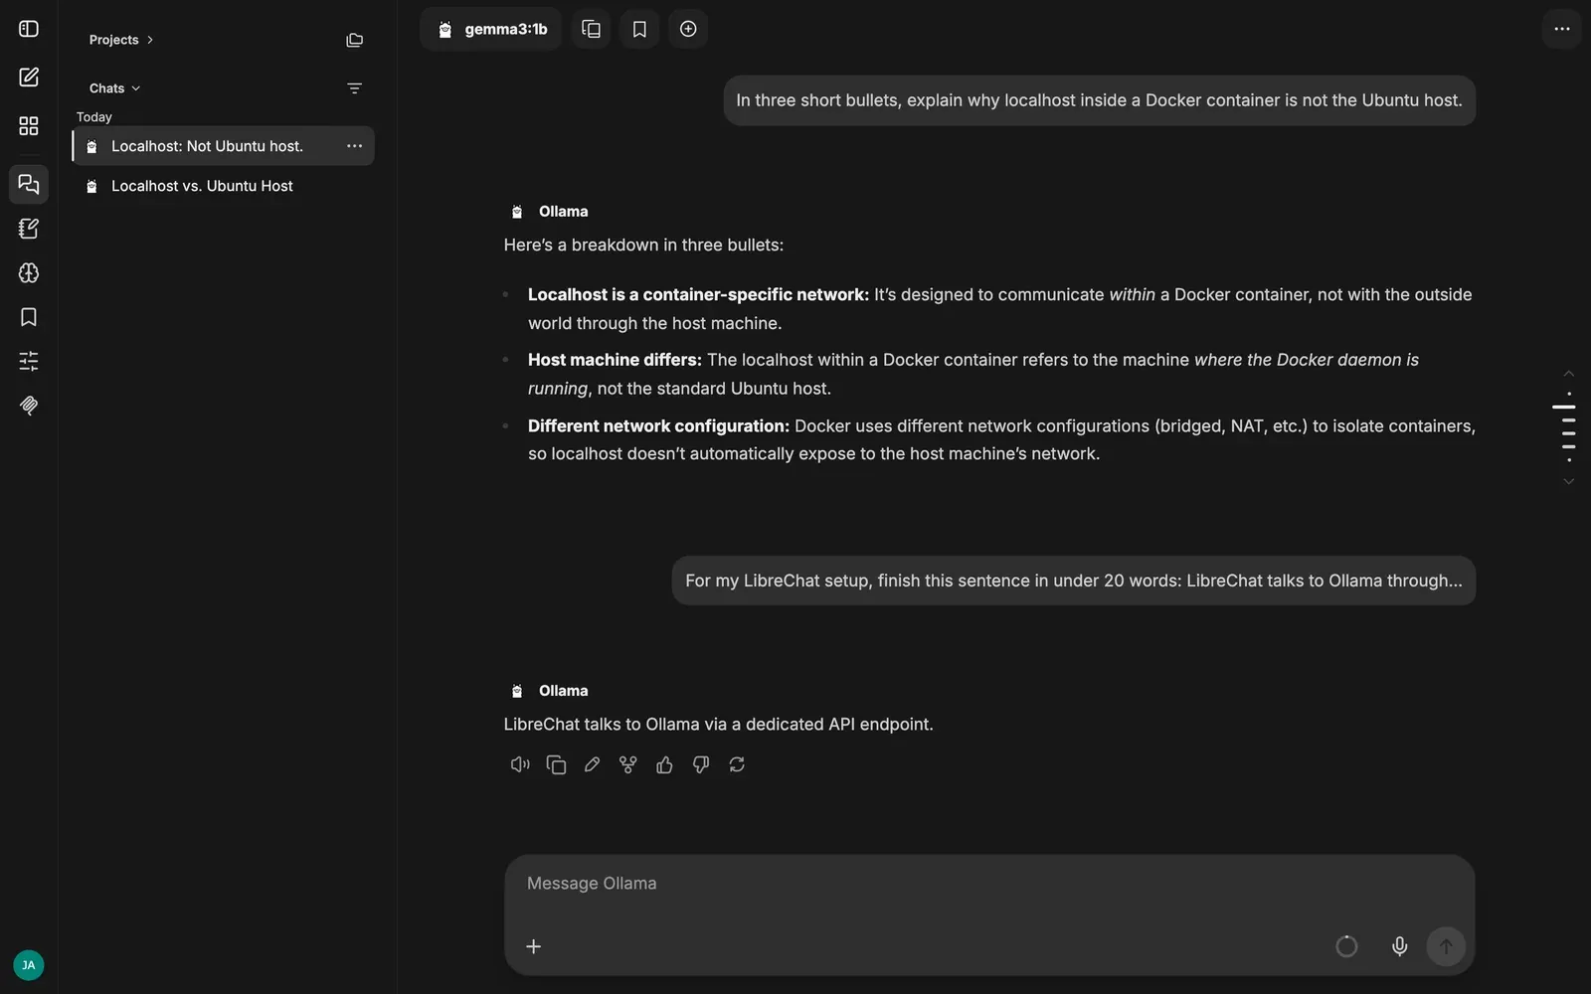Screen dimensions: 1591x994
Task: Click the three short bullets user message
Action: pyautogui.click(x=1099, y=100)
